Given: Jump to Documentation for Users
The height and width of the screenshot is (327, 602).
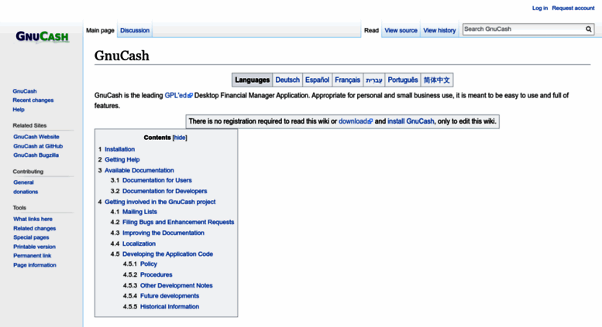Looking at the screenshot, I should 157,180.
